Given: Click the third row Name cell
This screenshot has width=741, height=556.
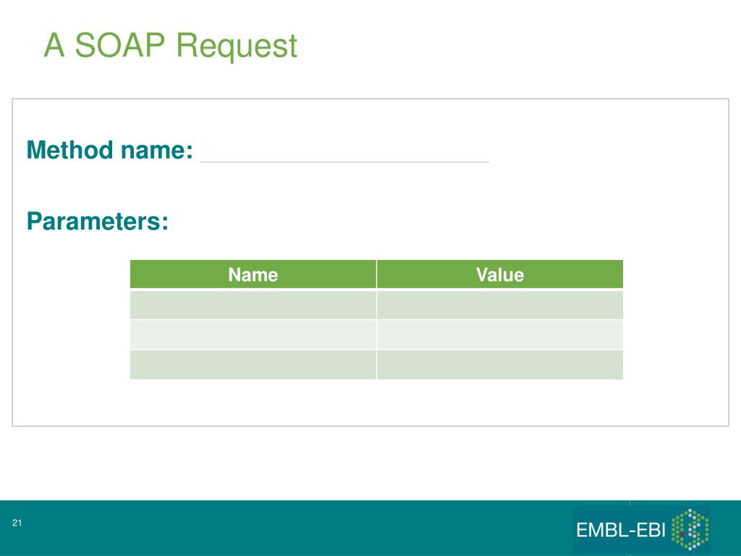Looking at the screenshot, I should click(253, 365).
